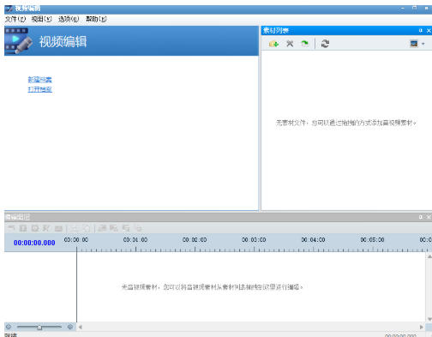Open the 选项 menu
This screenshot has height=337, width=432.
click(69, 19)
